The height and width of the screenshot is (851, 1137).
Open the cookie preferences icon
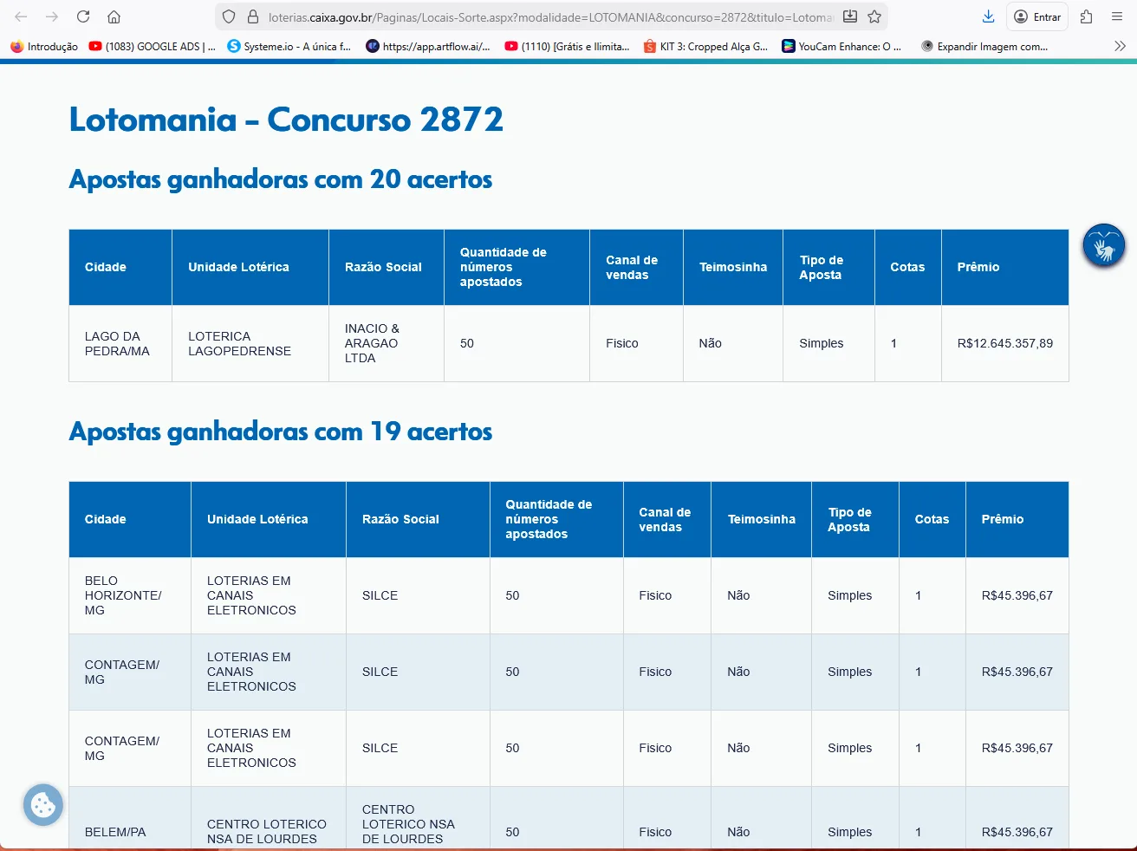pyautogui.click(x=42, y=805)
